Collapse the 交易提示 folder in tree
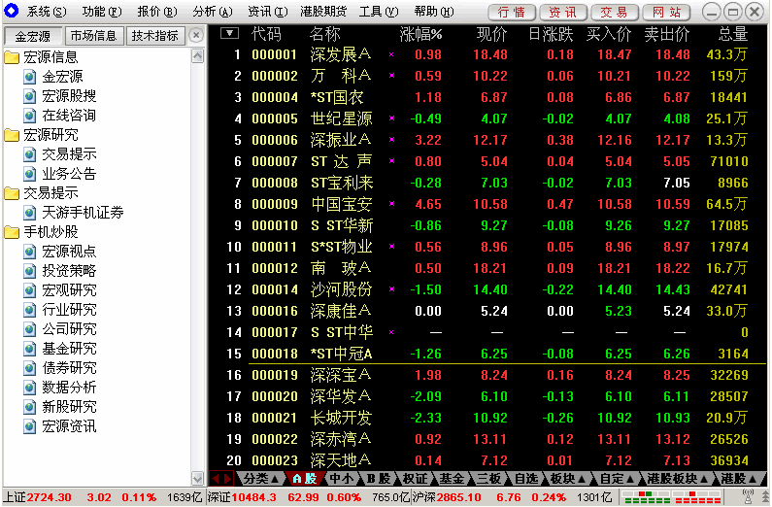Screen dimensions: 772x507 point(12,193)
